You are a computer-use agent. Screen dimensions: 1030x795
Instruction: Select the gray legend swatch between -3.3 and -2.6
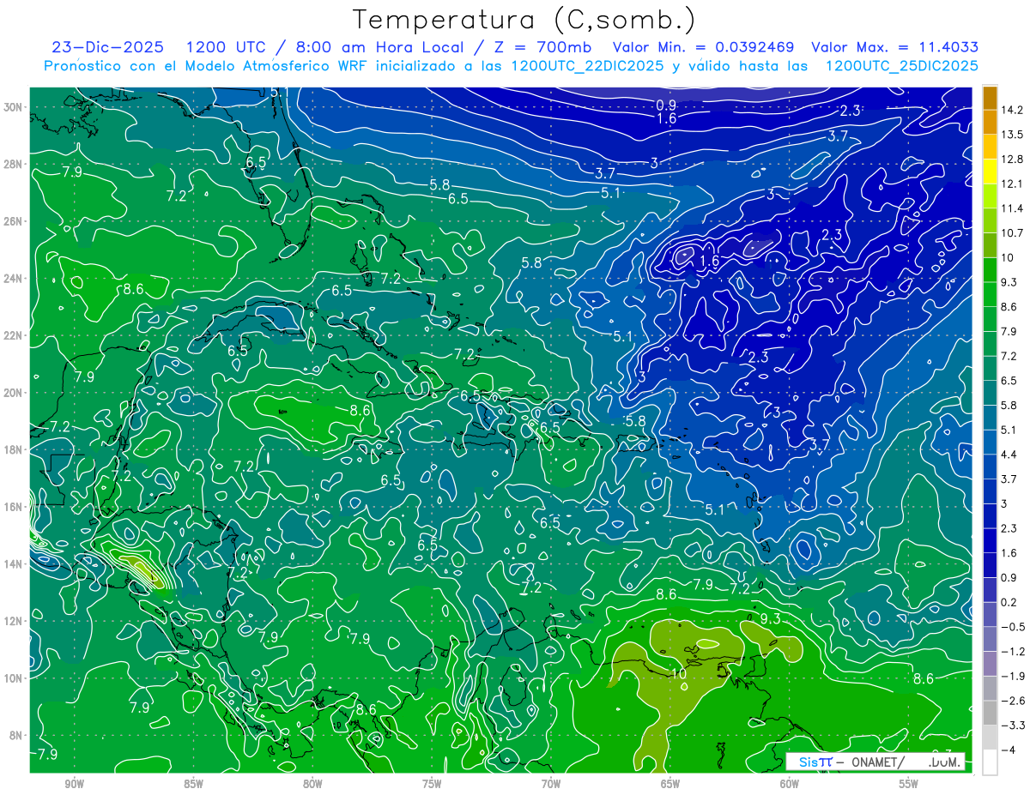point(990,713)
